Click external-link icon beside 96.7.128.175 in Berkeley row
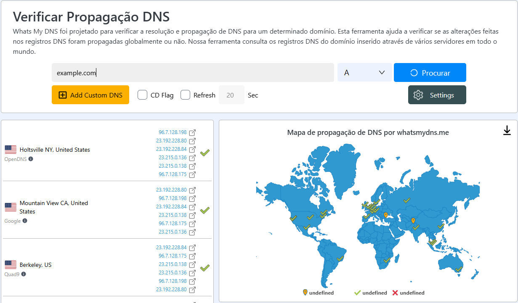This screenshot has width=518, height=303. pyautogui.click(x=192, y=256)
